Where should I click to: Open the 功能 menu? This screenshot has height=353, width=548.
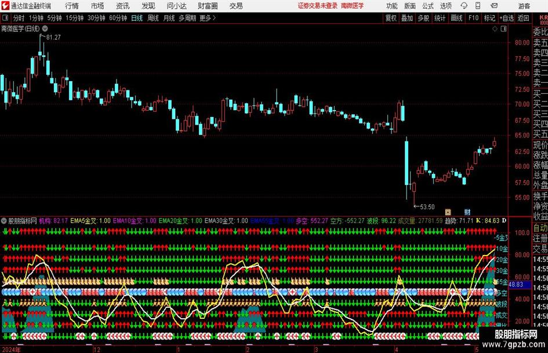point(392,6)
